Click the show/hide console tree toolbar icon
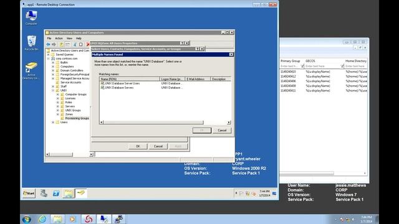Viewport: 399px width, 224px height. click(x=68, y=44)
